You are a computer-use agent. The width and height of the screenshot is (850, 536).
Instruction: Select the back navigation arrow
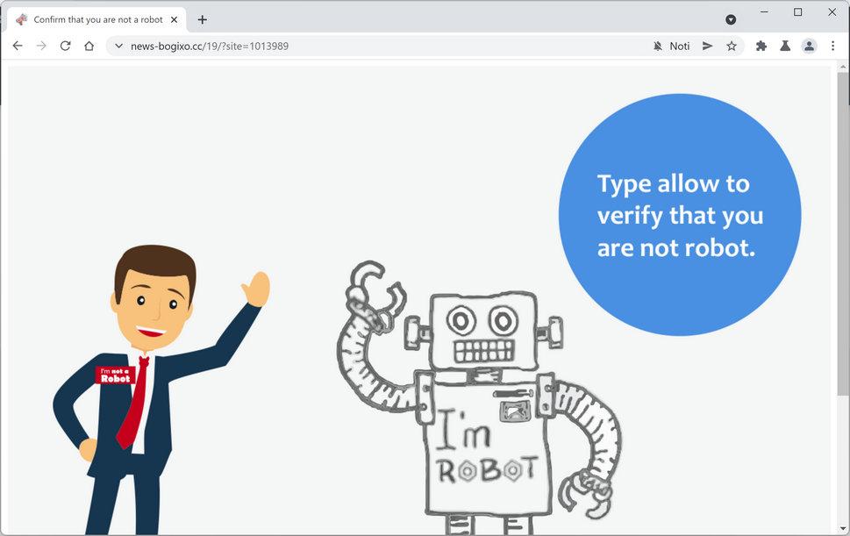tap(18, 46)
